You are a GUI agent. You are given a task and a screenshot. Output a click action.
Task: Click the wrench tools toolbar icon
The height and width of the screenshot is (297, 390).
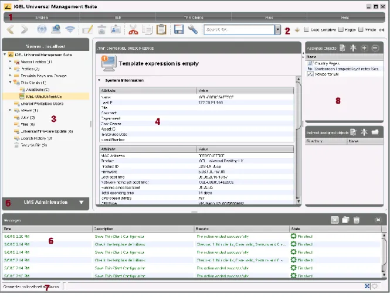coord(193,29)
